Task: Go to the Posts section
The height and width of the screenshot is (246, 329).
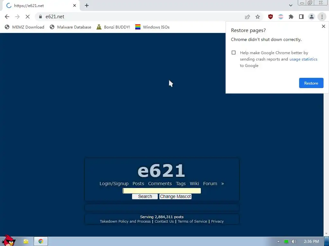Action: [138, 184]
